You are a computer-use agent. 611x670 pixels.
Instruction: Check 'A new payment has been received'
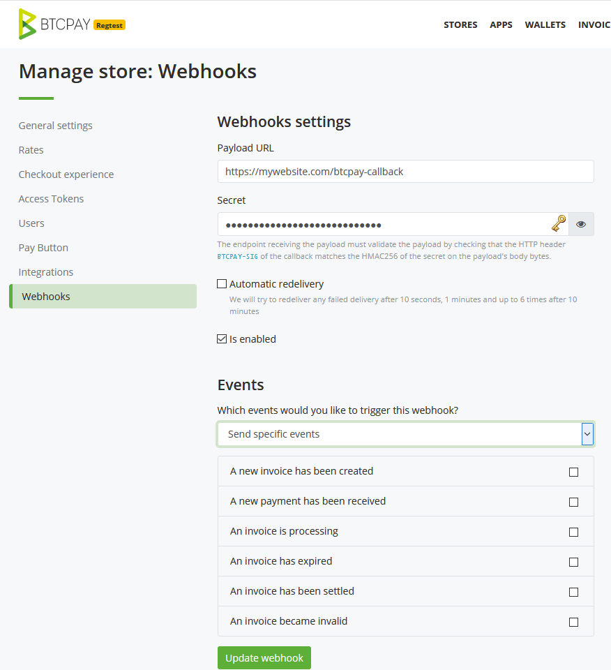tap(573, 502)
